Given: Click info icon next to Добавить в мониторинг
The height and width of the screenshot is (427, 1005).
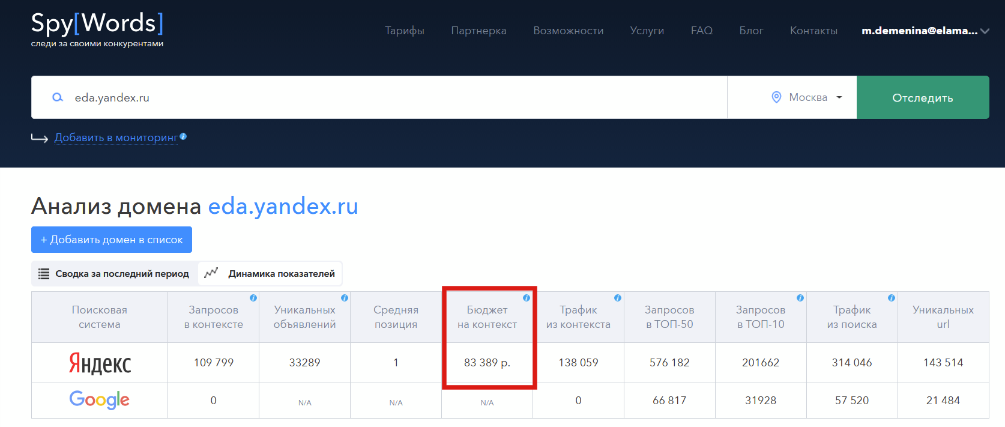Looking at the screenshot, I should click(x=183, y=136).
